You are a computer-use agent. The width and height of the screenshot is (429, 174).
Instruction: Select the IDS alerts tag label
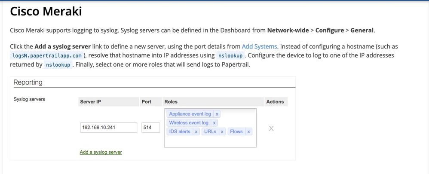(x=180, y=131)
